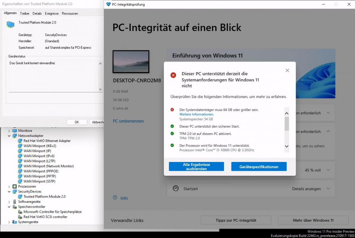Open Tipps zur PC-Integrität
The image size is (355, 238).
pyautogui.click(x=236, y=220)
